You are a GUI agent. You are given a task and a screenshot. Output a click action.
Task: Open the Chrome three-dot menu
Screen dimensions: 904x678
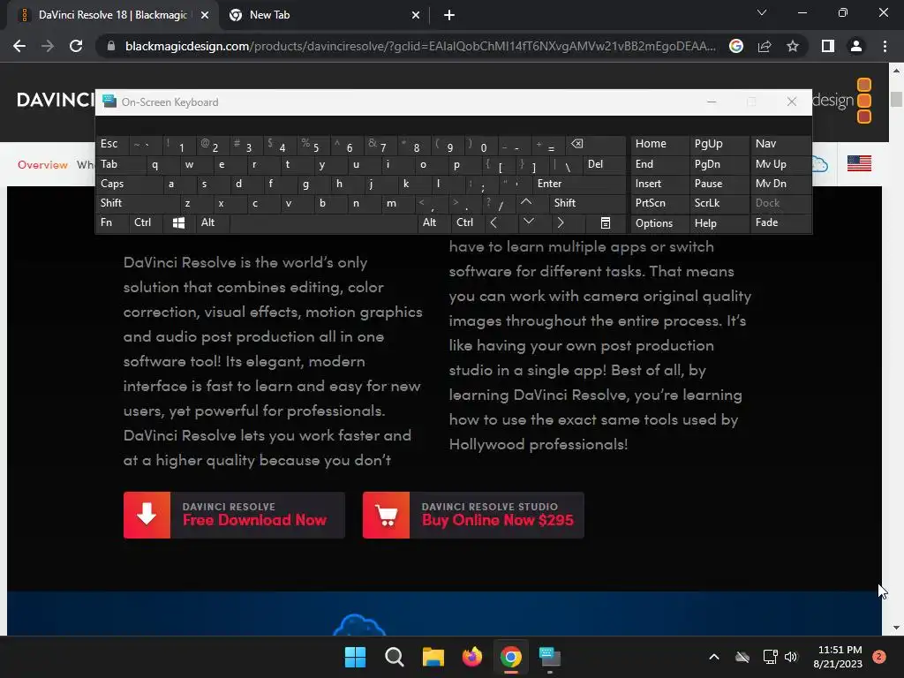[x=885, y=46]
